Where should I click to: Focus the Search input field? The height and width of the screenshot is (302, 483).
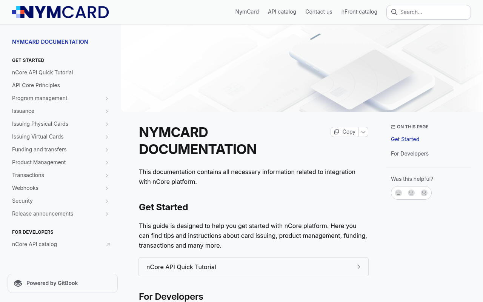pyautogui.click(x=429, y=12)
